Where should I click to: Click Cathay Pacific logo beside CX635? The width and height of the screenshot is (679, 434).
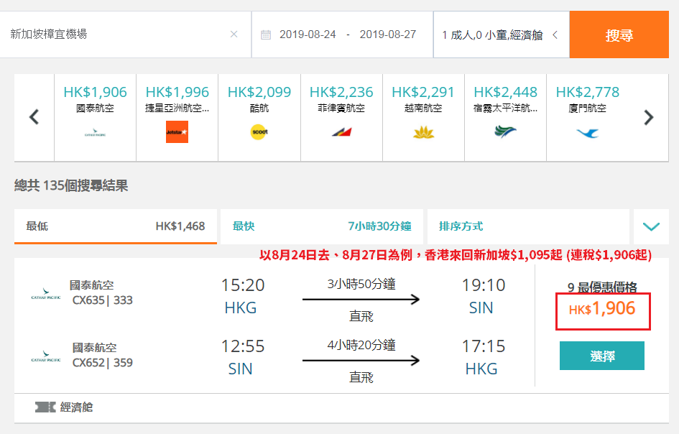(x=46, y=295)
